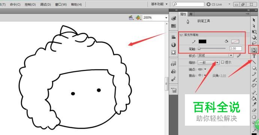Open the Swatches panel grid icon
The image size is (259, 135).
point(173,26)
